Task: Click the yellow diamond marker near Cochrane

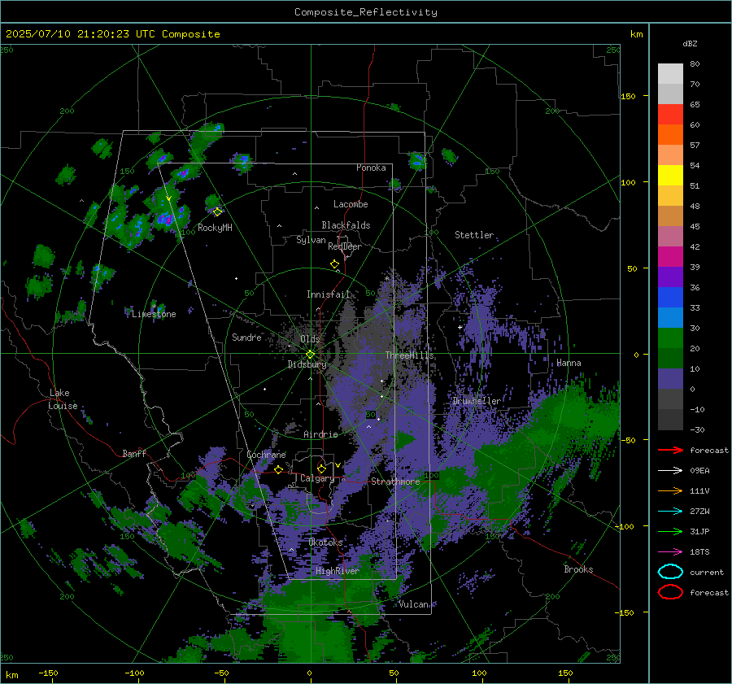Action: (x=278, y=469)
